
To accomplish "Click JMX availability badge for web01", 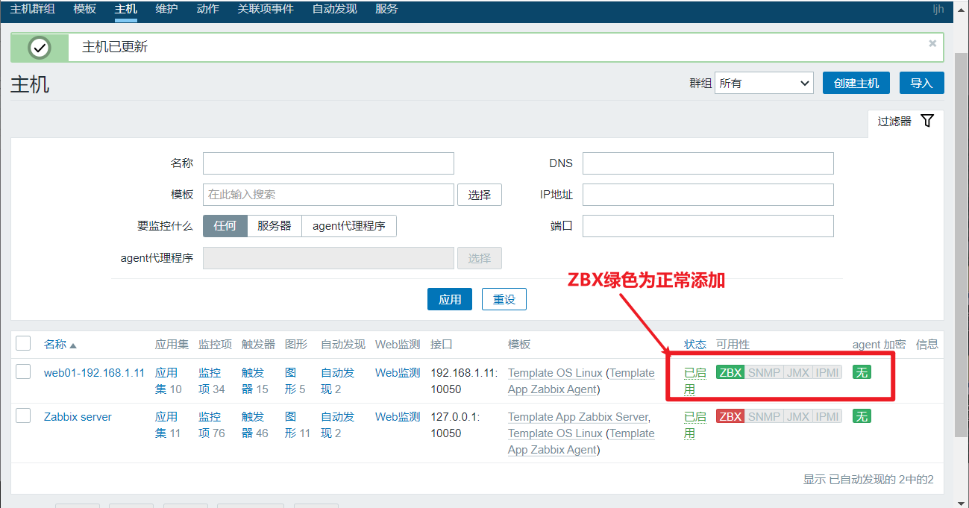I will coord(797,372).
